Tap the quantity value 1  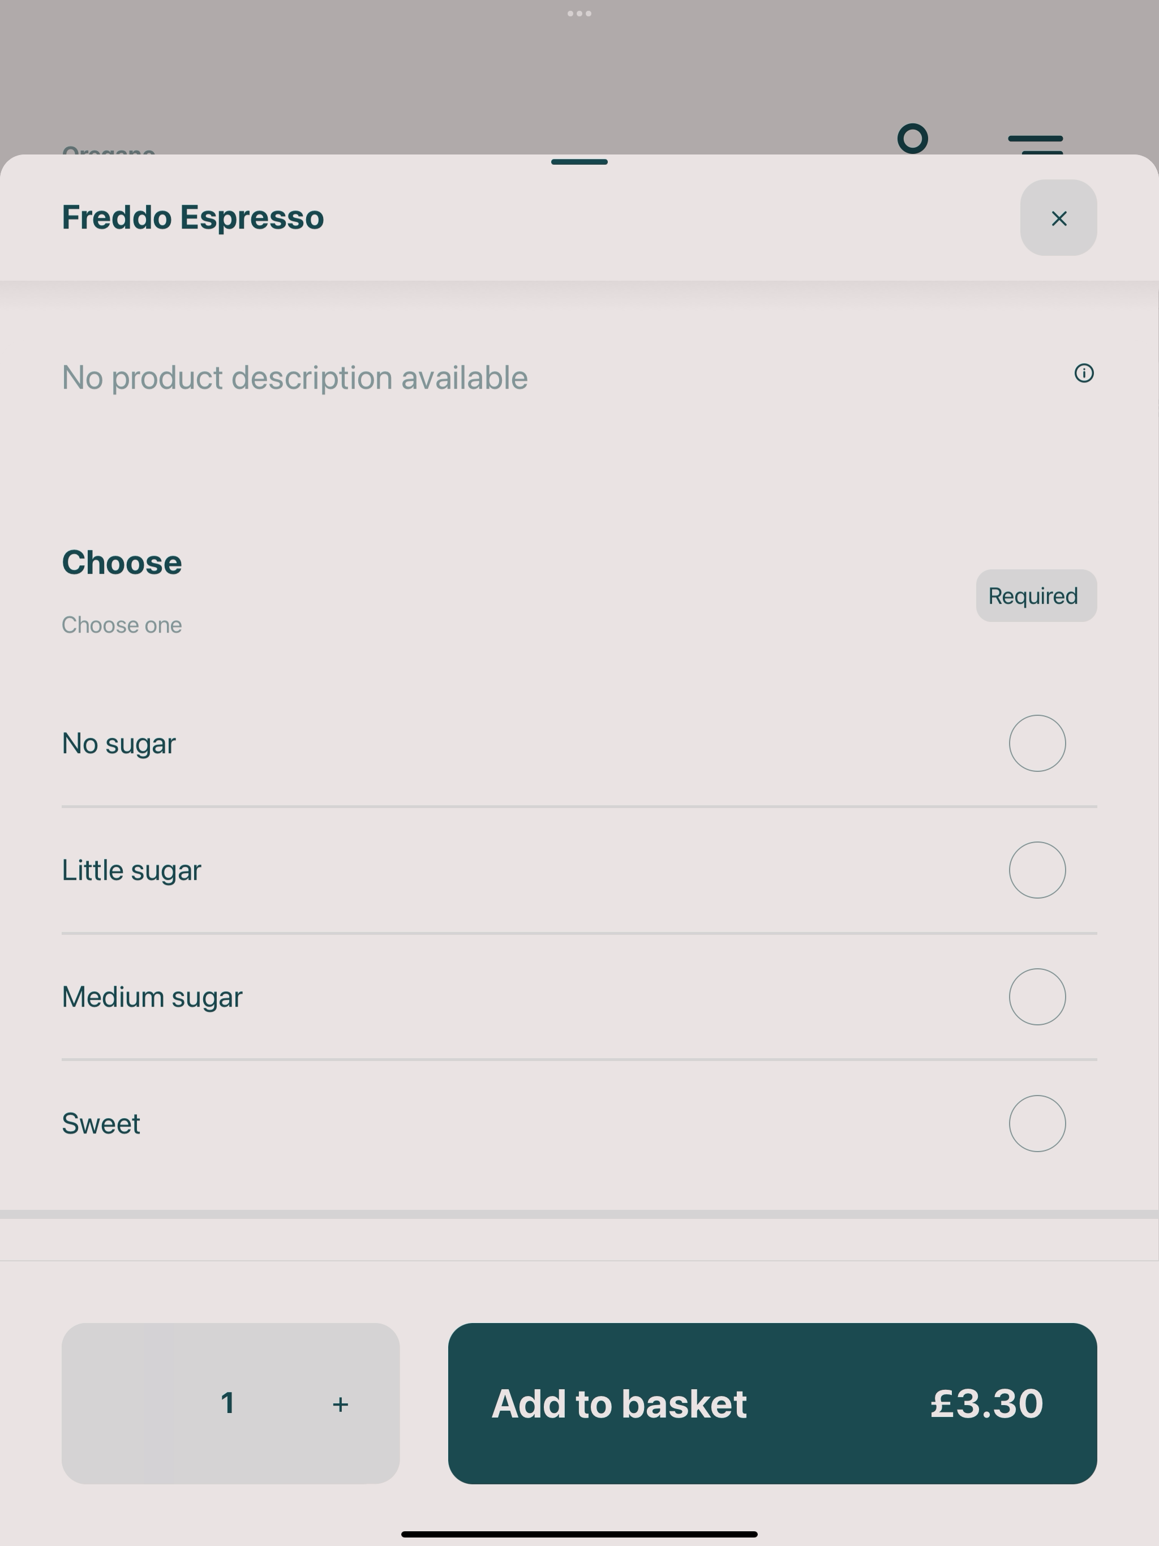coord(227,1403)
